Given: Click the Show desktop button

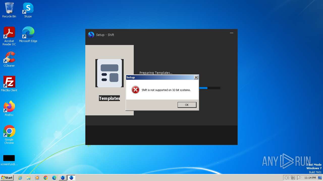Looking at the screenshot, I should point(320,178).
